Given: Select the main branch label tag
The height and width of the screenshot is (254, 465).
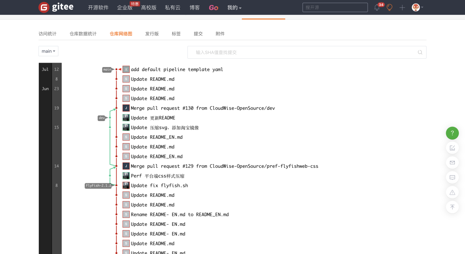Looking at the screenshot, I should click(x=107, y=70).
